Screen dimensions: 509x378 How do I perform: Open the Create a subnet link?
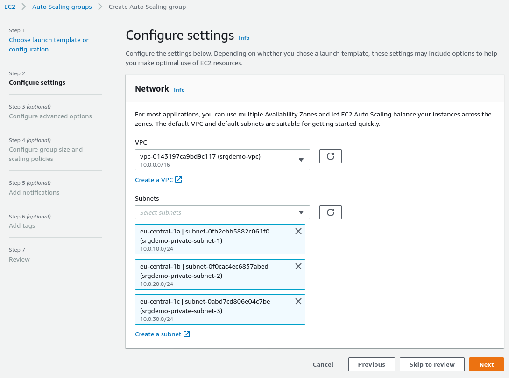tap(158, 334)
